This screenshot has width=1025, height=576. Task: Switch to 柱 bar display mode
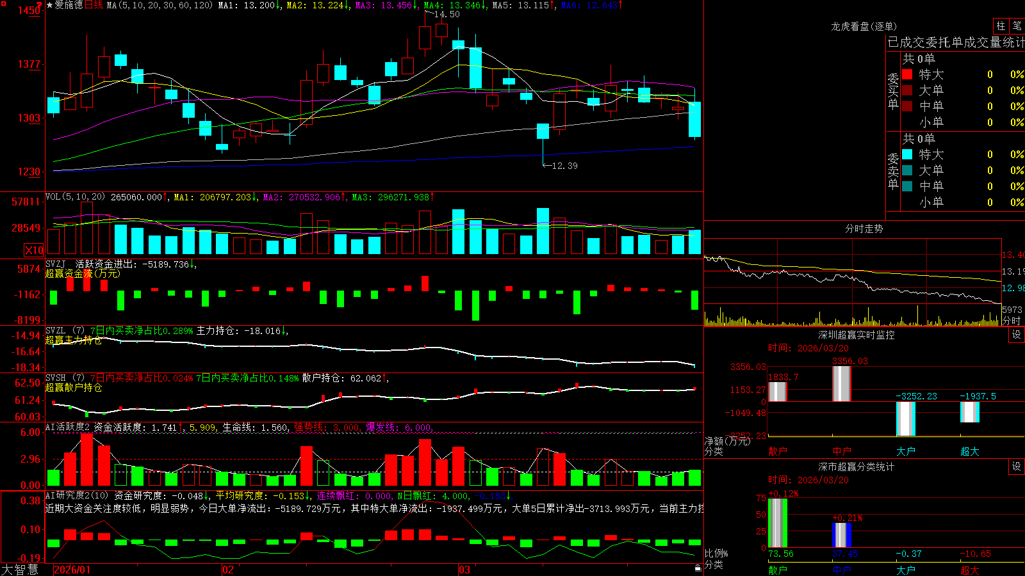coord(1001,26)
